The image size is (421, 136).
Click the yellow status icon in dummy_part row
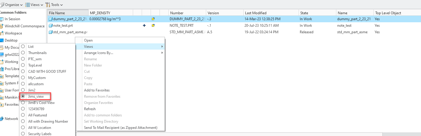tap(153, 19)
